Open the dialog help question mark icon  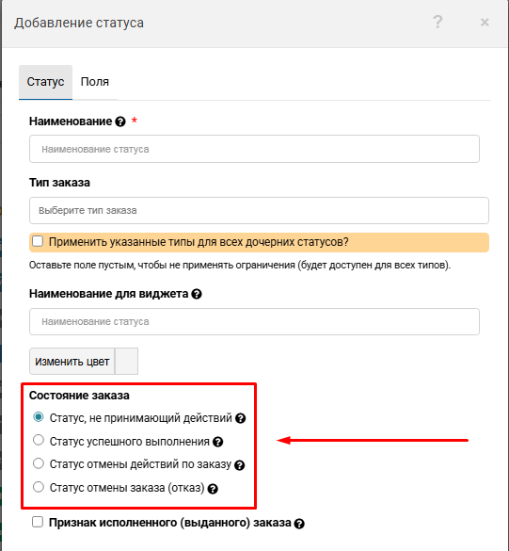pos(437,23)
